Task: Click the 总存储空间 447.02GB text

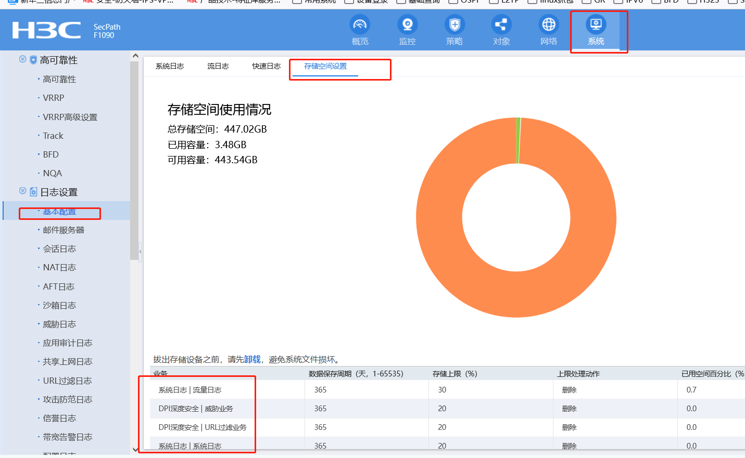Action: (217, 129)
